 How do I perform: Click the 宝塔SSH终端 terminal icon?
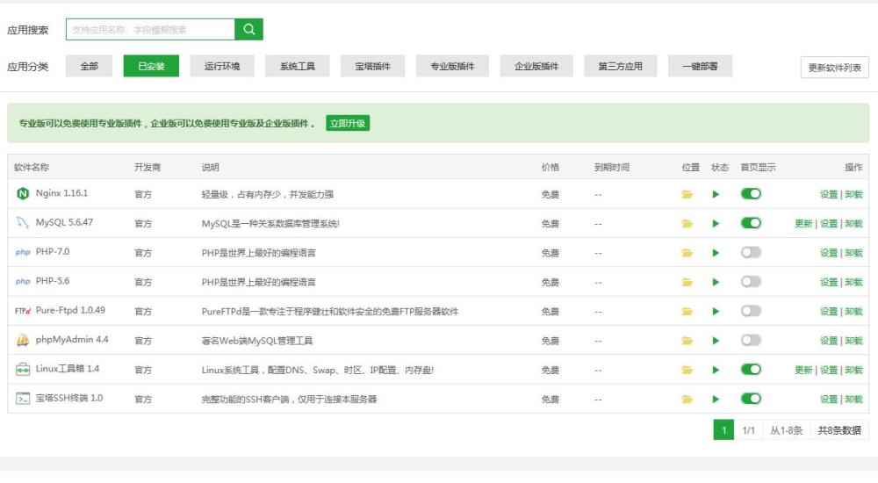[x=23, y=399]
